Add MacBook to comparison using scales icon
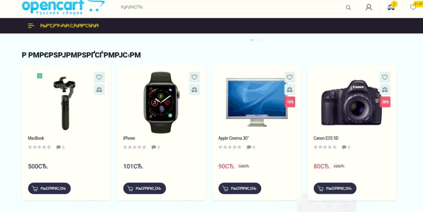The image size is (423, 212). click(x=99, y=90)
